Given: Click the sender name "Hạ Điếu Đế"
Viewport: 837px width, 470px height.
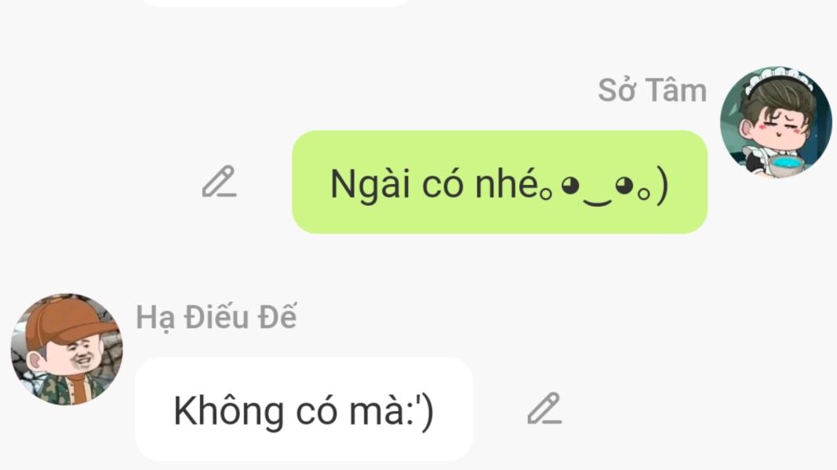Looking at the screenshot, I should pos(217,317).
